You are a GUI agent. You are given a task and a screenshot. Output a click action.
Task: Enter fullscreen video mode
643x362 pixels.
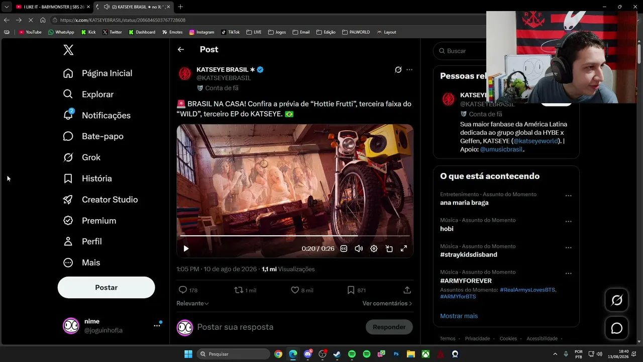[403, 248]
